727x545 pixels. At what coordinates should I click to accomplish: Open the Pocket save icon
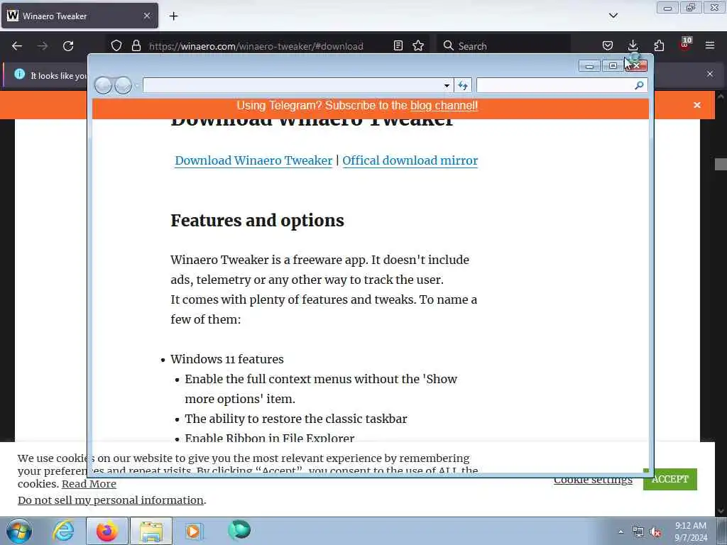point(608,46)
